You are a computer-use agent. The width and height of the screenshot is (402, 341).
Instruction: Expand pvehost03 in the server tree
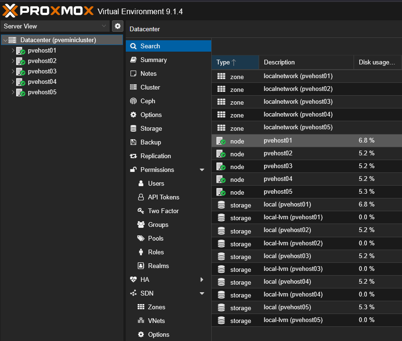13,72
